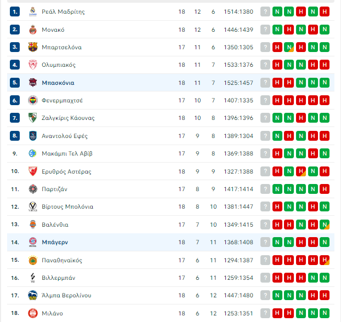Click position badge number 5

[x=15, y=83]
